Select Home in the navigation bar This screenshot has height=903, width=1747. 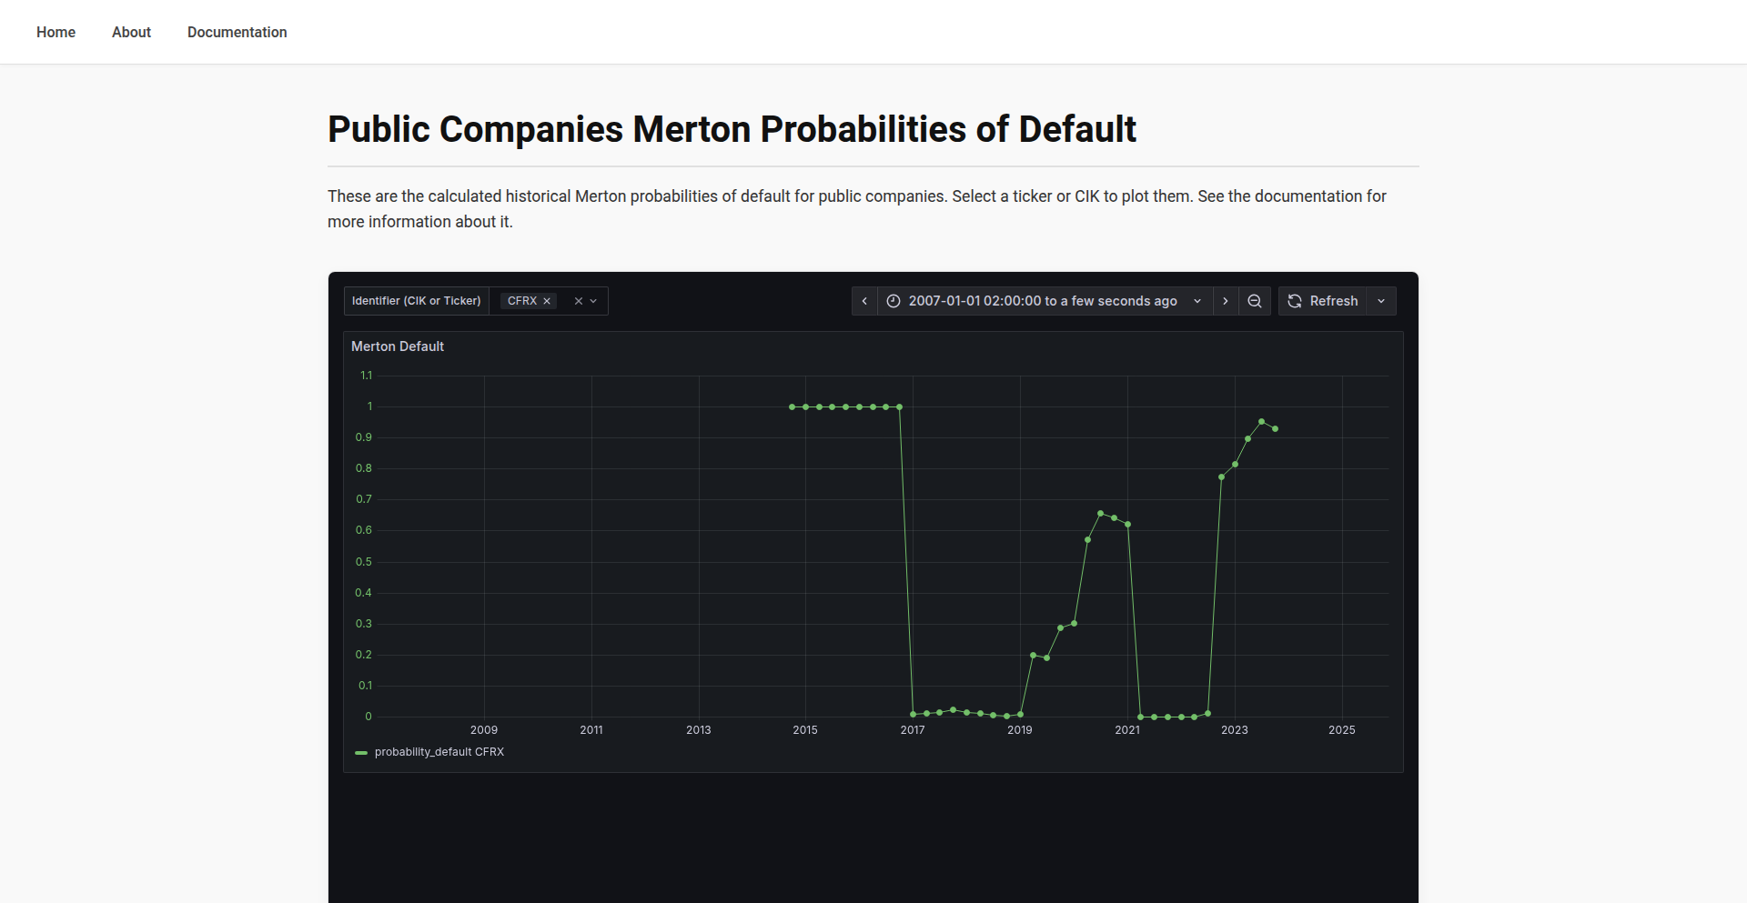point(56,32)
